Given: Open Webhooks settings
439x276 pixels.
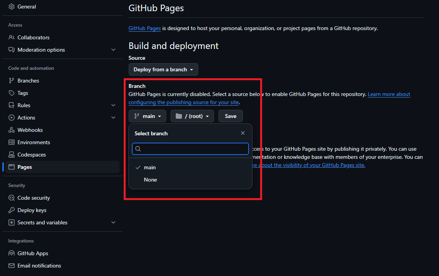Looking at the screenshot, I should click(30, 130).
